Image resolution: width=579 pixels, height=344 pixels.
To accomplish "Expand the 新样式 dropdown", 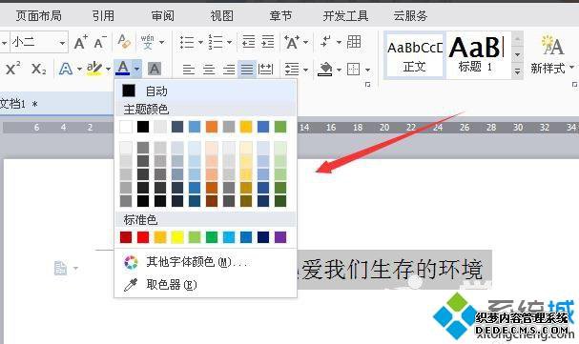I will pos(571,67).
